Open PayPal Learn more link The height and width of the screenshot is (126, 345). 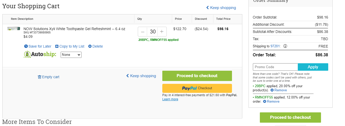pyautogui.click(x=170, y=99)
